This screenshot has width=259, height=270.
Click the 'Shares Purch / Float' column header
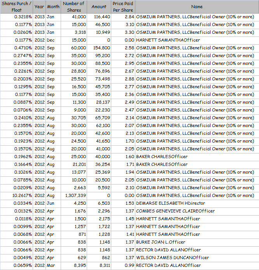pos(17,7)
